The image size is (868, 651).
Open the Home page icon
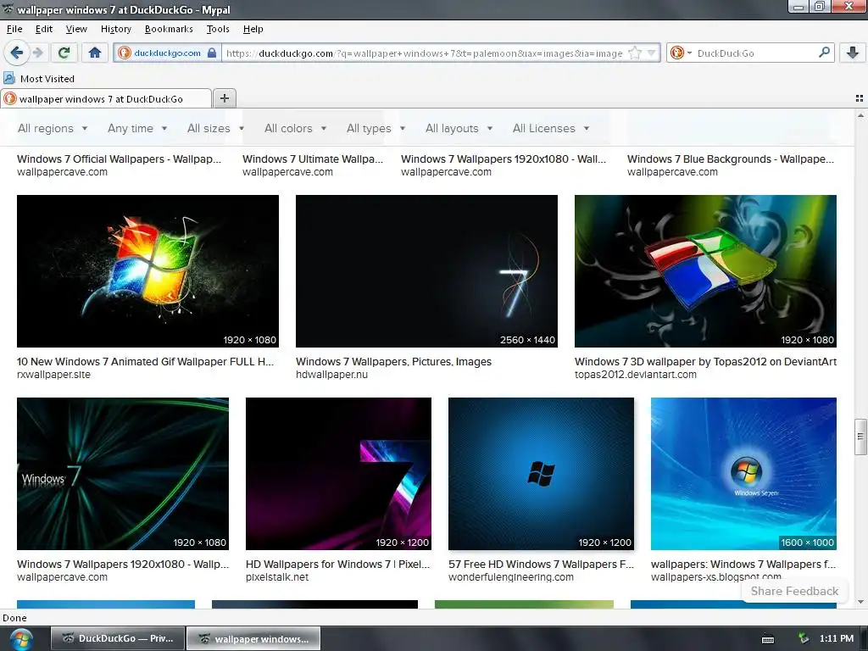(x=95, y=53)
